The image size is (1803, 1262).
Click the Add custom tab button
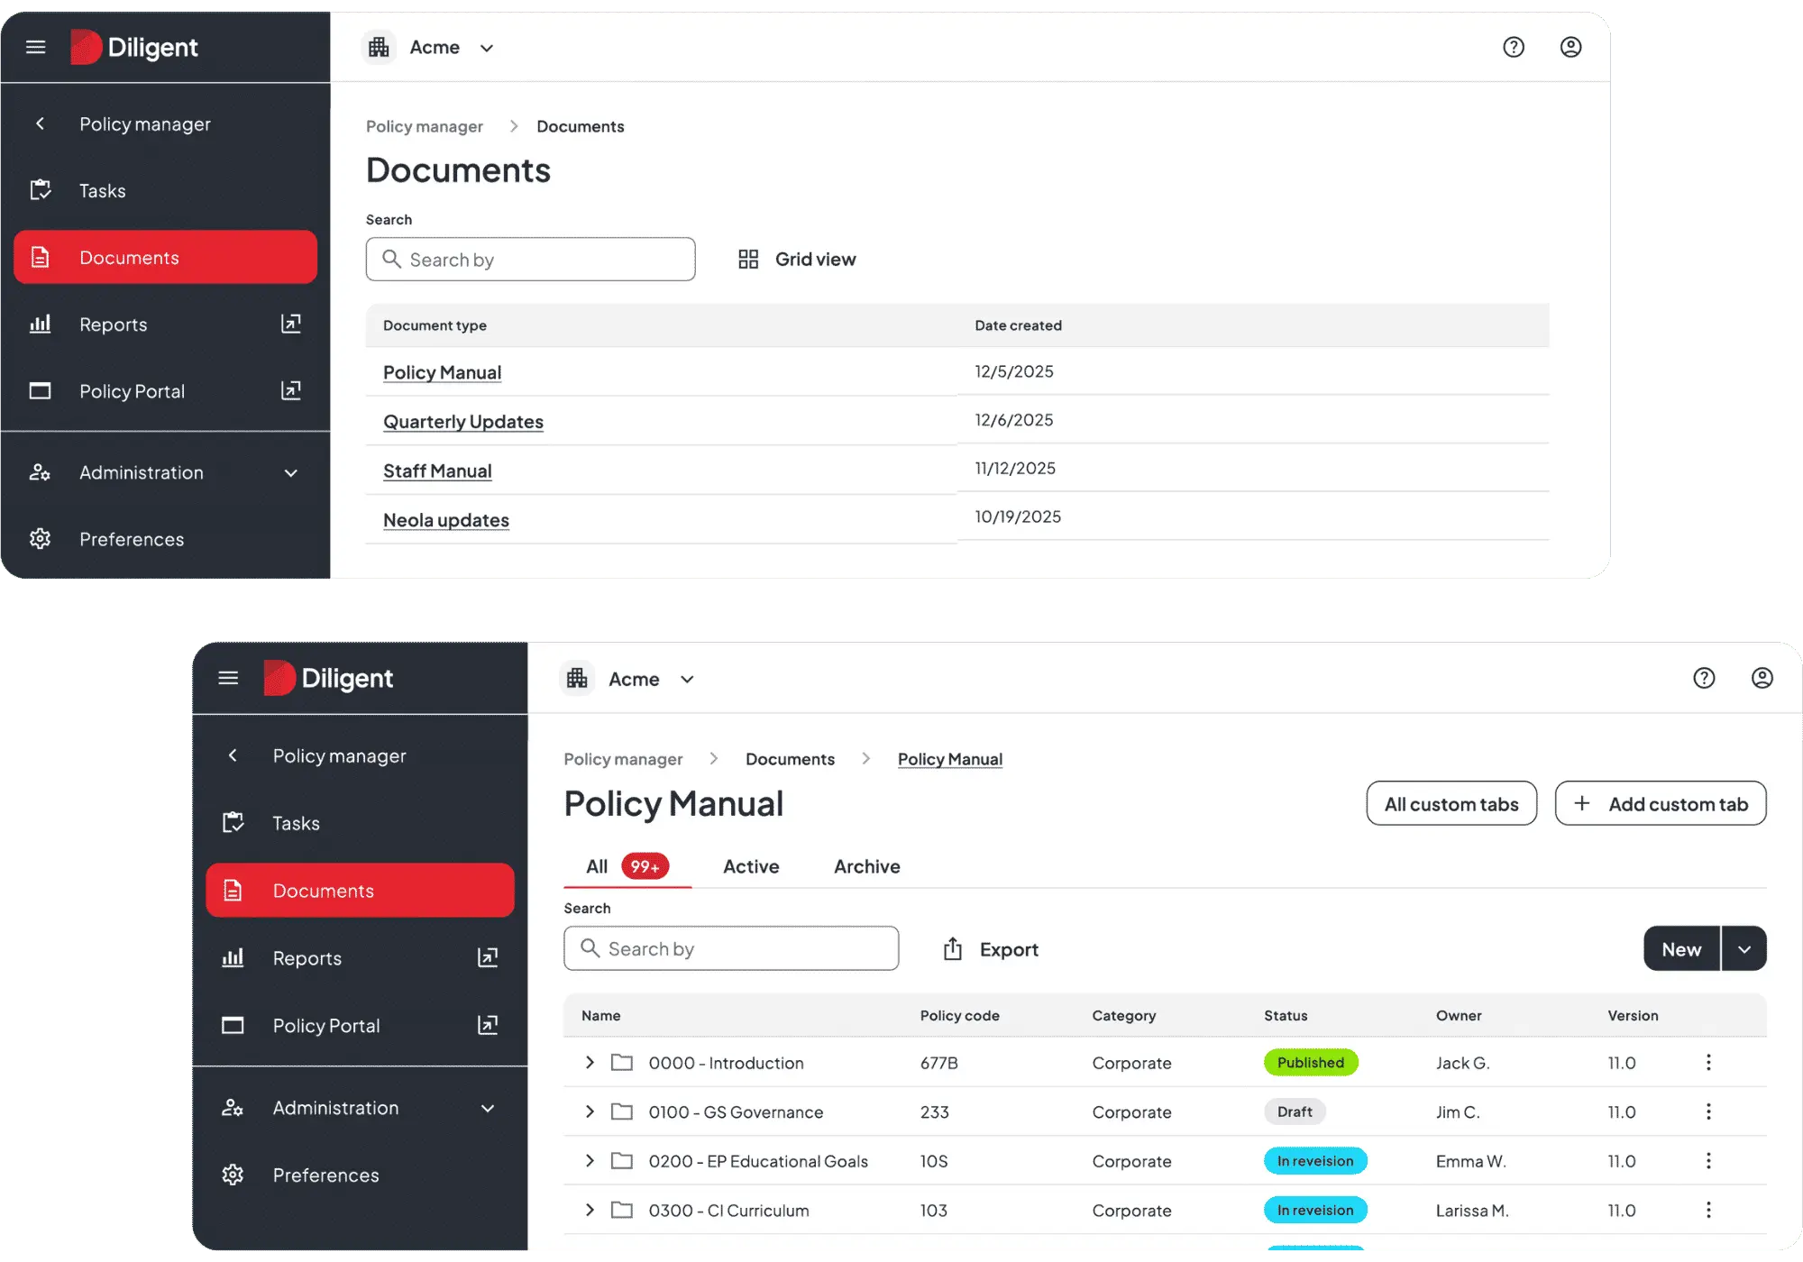click(x=1661, y=804)
